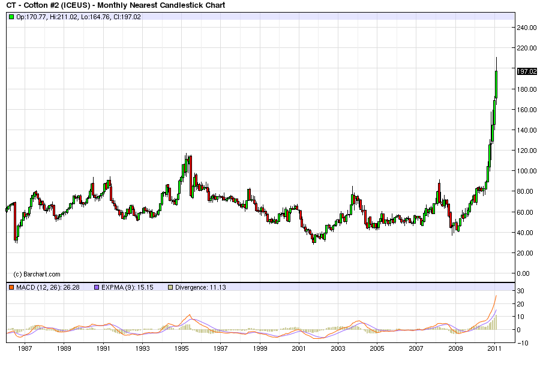This screenshot has width=540, height=367.
Task: Click the 1993 year axis label
Action: click(x=142, y=348)
